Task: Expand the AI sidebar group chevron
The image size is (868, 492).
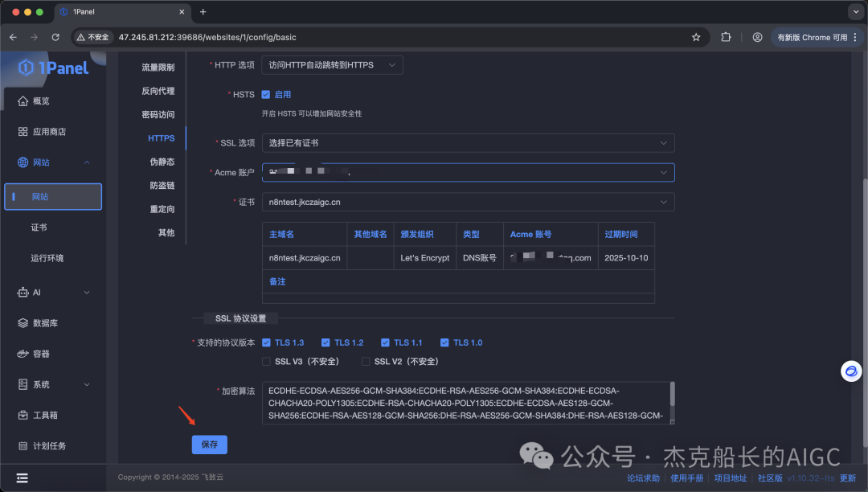Action: pyautogui.click(x=87, y=292)
